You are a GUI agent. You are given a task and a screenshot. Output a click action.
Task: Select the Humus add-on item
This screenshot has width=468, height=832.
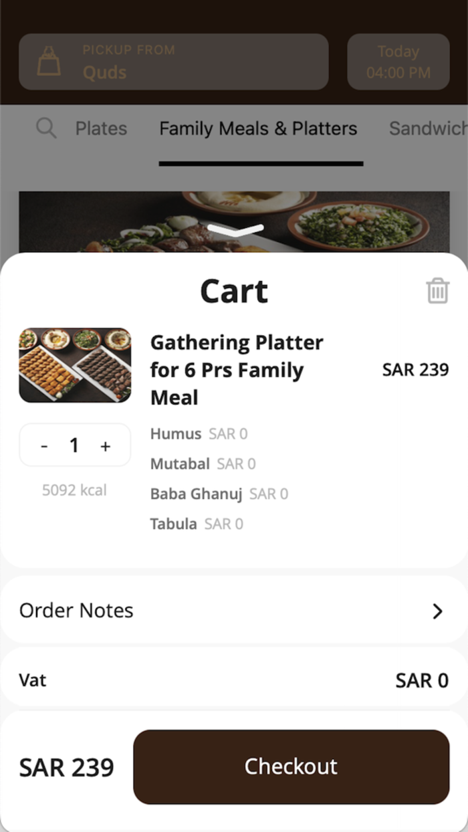click(x=176, y=433)
